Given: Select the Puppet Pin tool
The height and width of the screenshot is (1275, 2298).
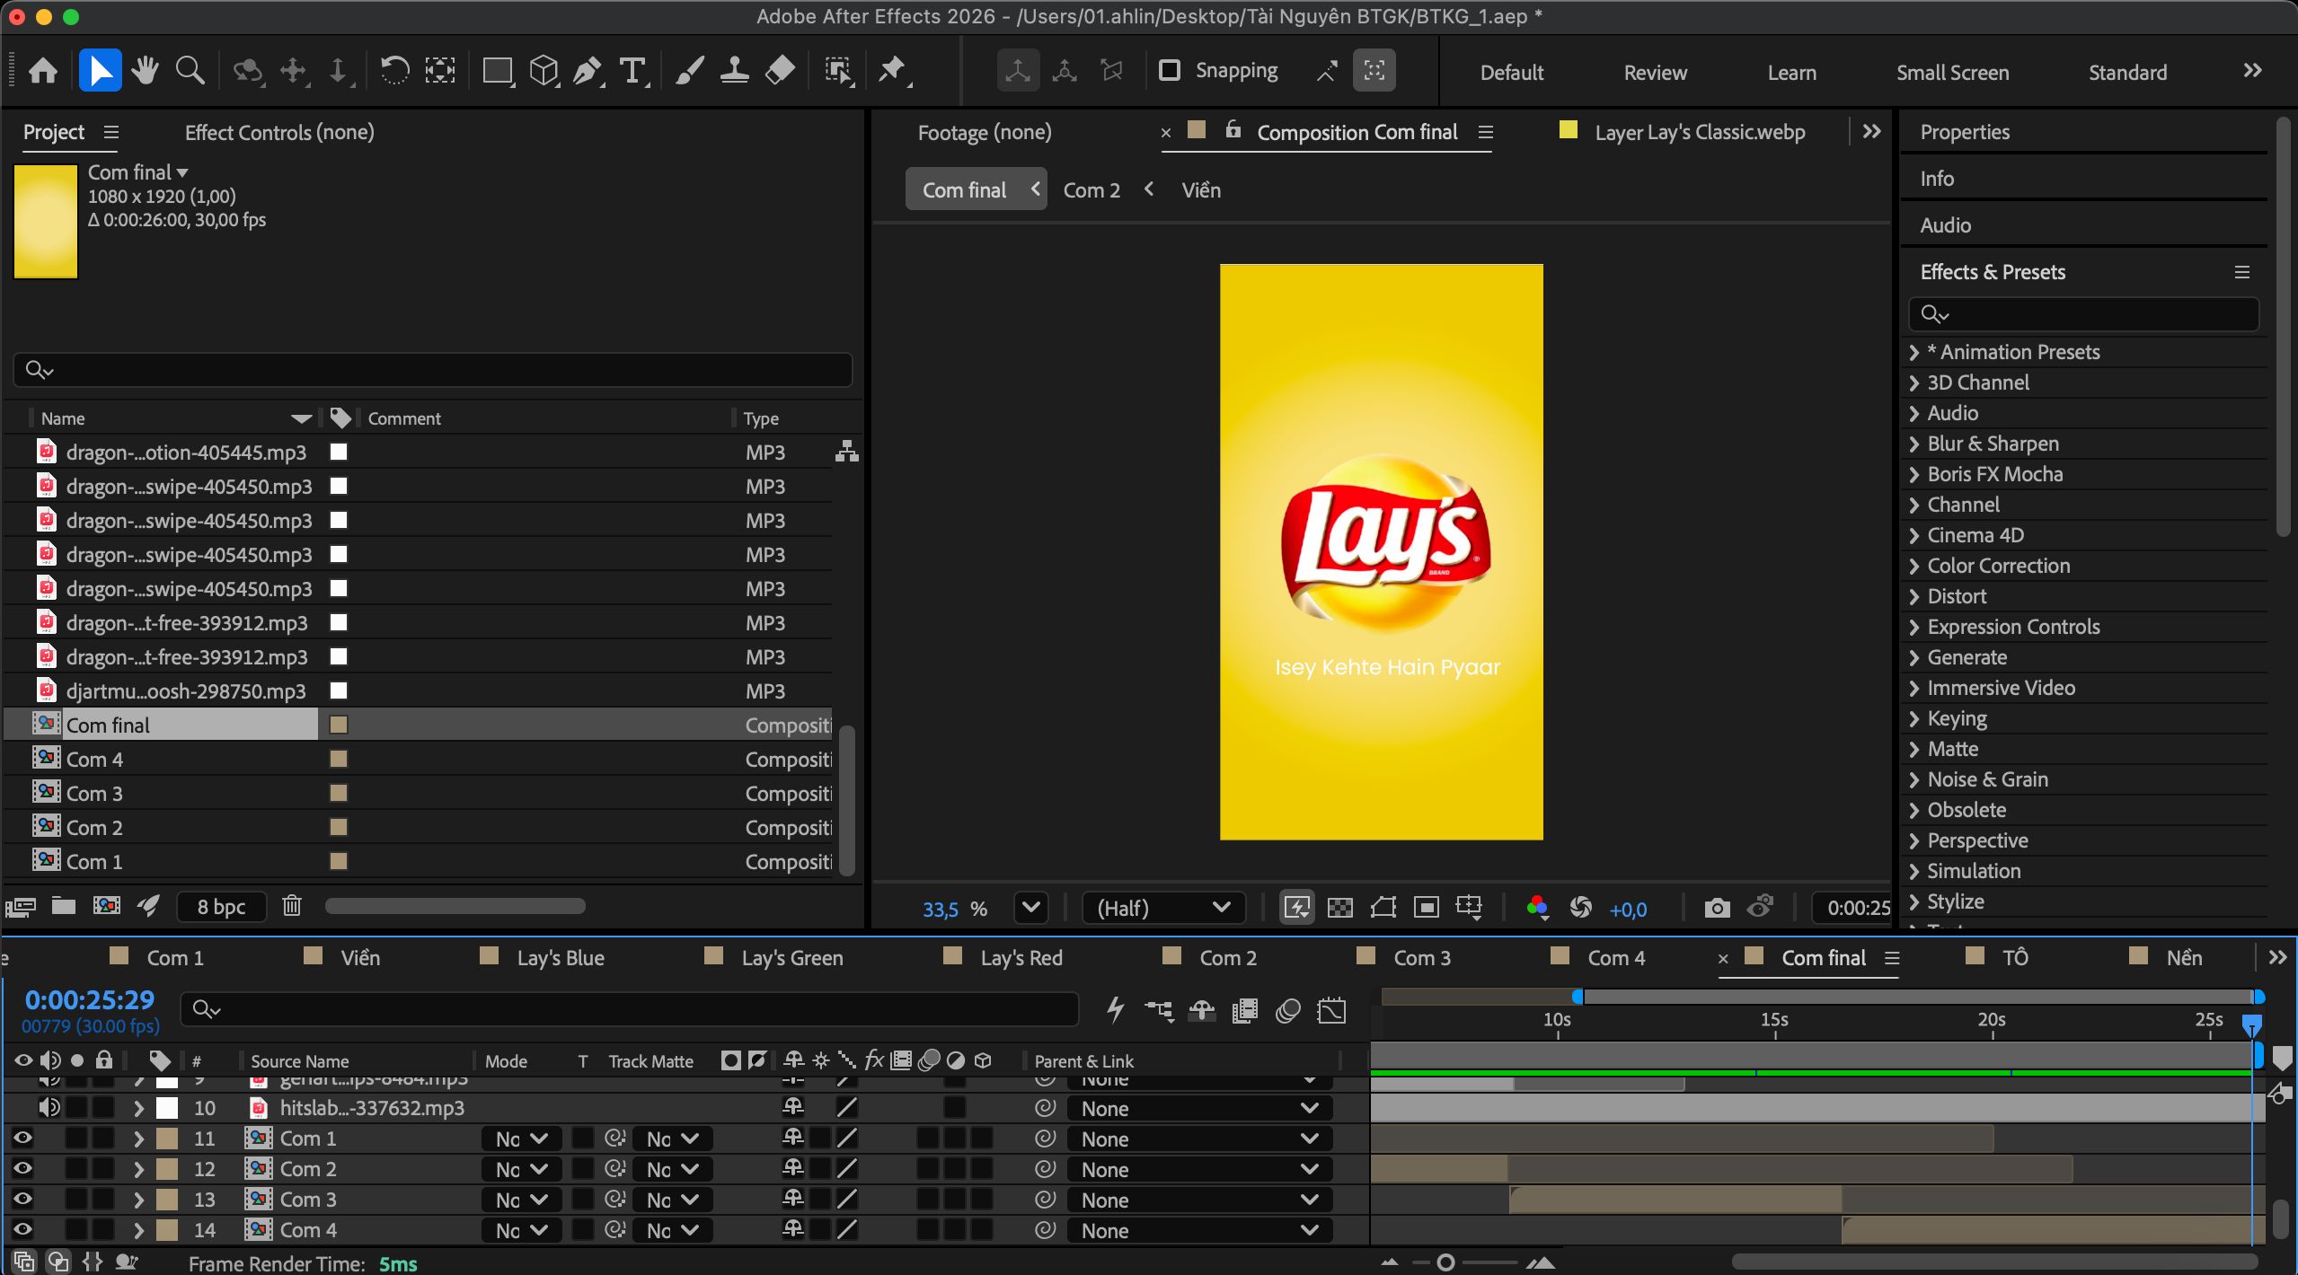Looking at the screenshot, I should pyautogui.click(x=892, y=70).
